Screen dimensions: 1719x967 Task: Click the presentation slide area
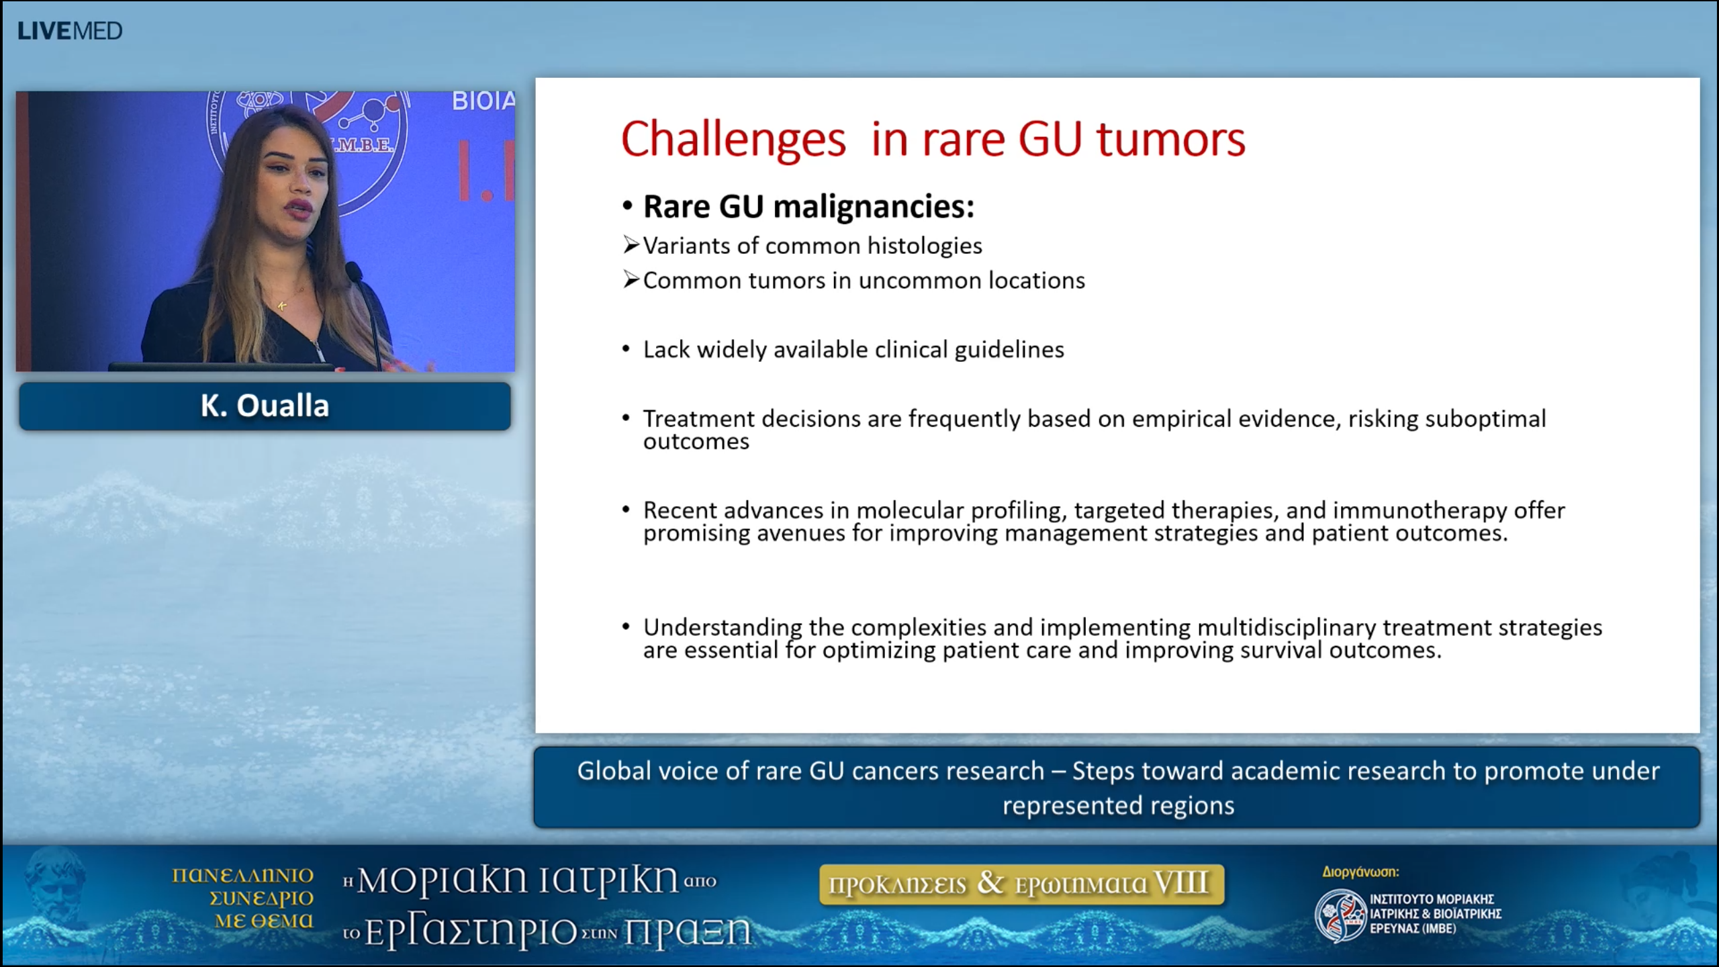pyautogui.click(x=1117, y=406)
